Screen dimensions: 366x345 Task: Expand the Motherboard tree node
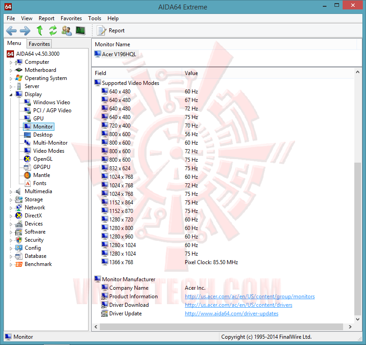pyautogui.click(x=11, y=71)
